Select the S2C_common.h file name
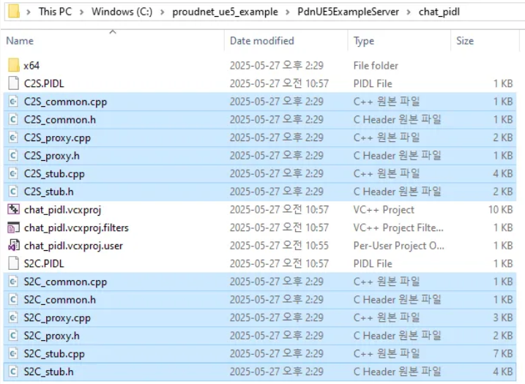525x384 pixels. 59,300
